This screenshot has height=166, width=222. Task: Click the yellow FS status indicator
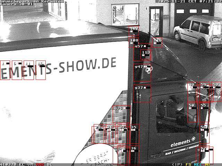[188, 164]
